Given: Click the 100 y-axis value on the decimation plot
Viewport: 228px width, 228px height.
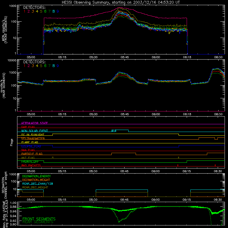Looking at the screenshot, I should (x=14, y=182).
